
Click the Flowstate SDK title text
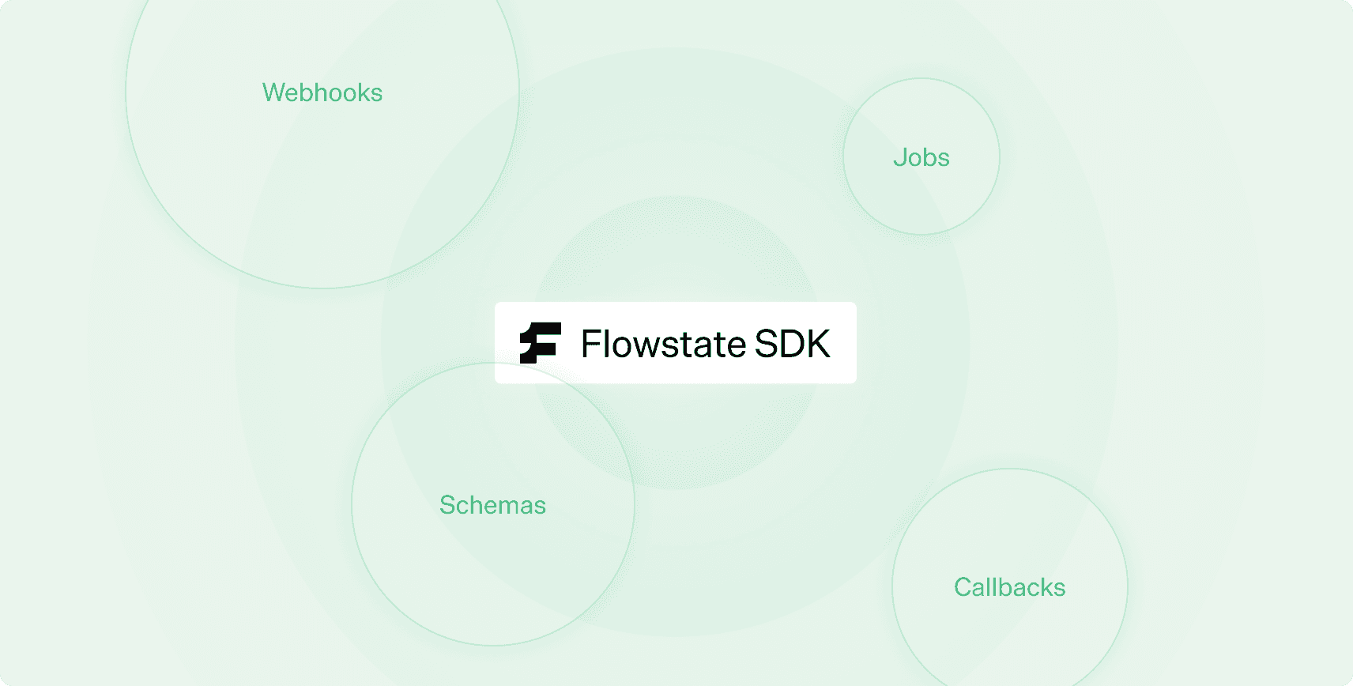[x=706, y=344]
